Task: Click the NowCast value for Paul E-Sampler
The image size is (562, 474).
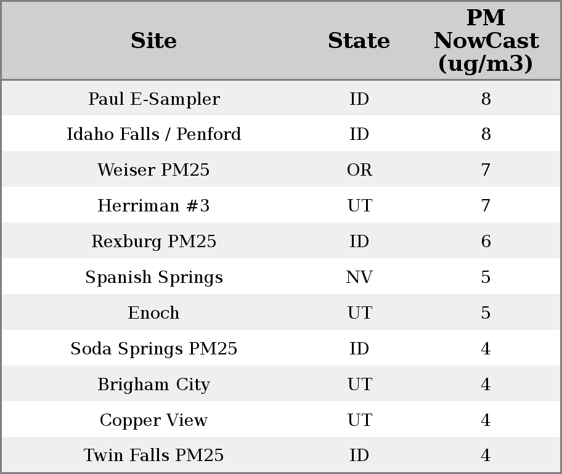Action: [x=486, y=99]
